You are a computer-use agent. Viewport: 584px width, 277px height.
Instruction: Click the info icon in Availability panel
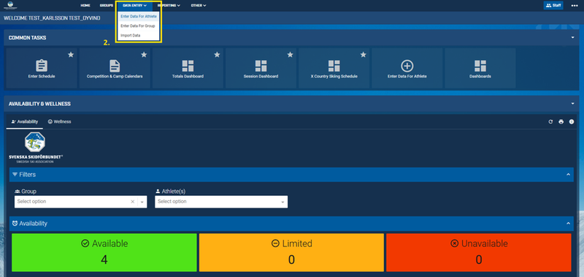[x=572, y=122]
